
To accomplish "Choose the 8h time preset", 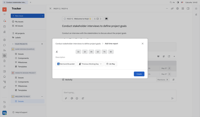I will (x=111, y=52).
